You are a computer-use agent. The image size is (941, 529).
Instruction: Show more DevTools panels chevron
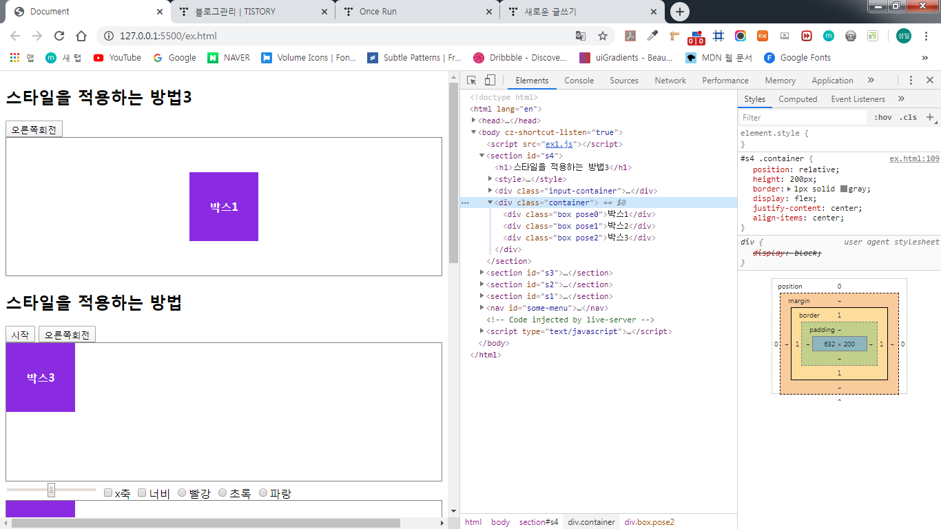click(871, 81)
